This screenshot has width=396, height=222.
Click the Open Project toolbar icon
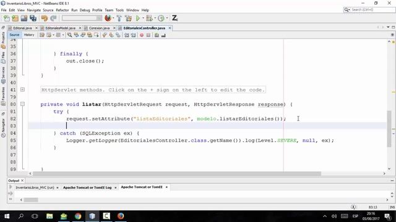pos(24,18)
